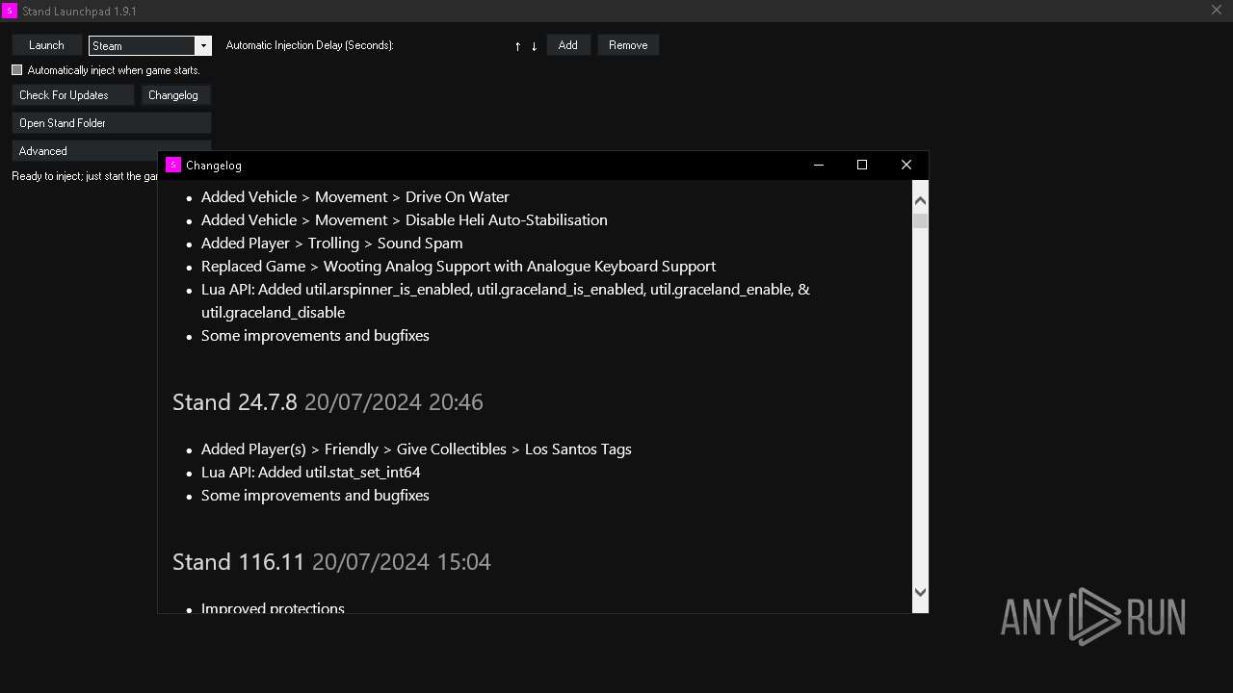Expand the Advanced section
The height and width of the screenshot is (693, 1233).
85,151
